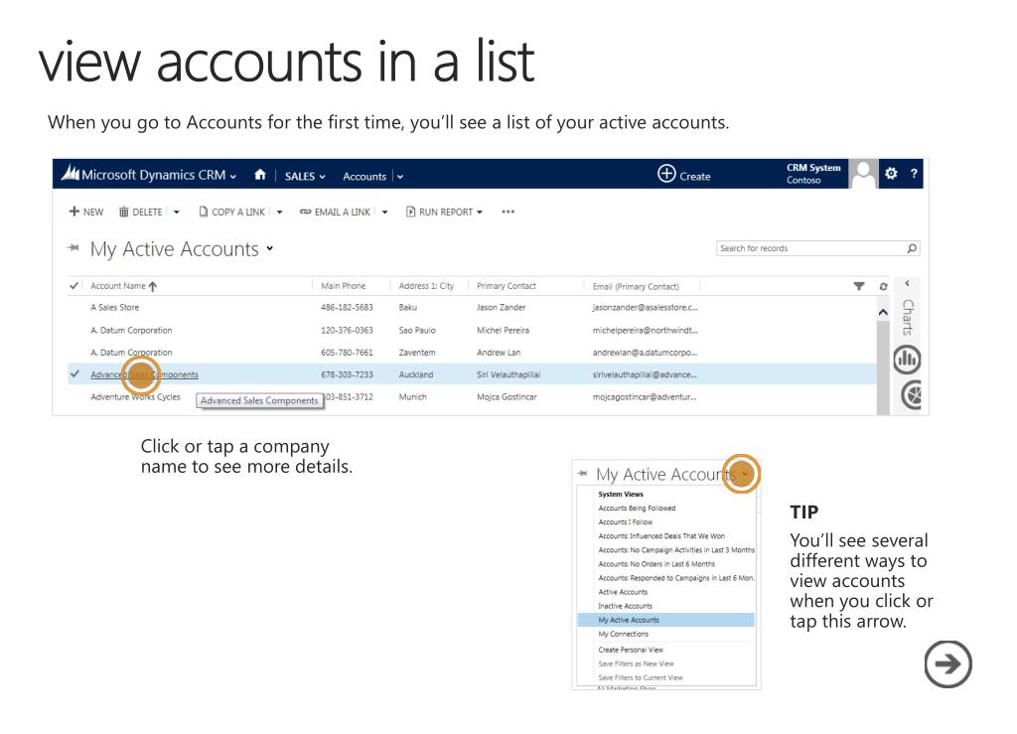Uncheck the Advanced Sales Components row checkmark
The height and width of the screenshot is (734, 1017).
[x=74, y=373]
